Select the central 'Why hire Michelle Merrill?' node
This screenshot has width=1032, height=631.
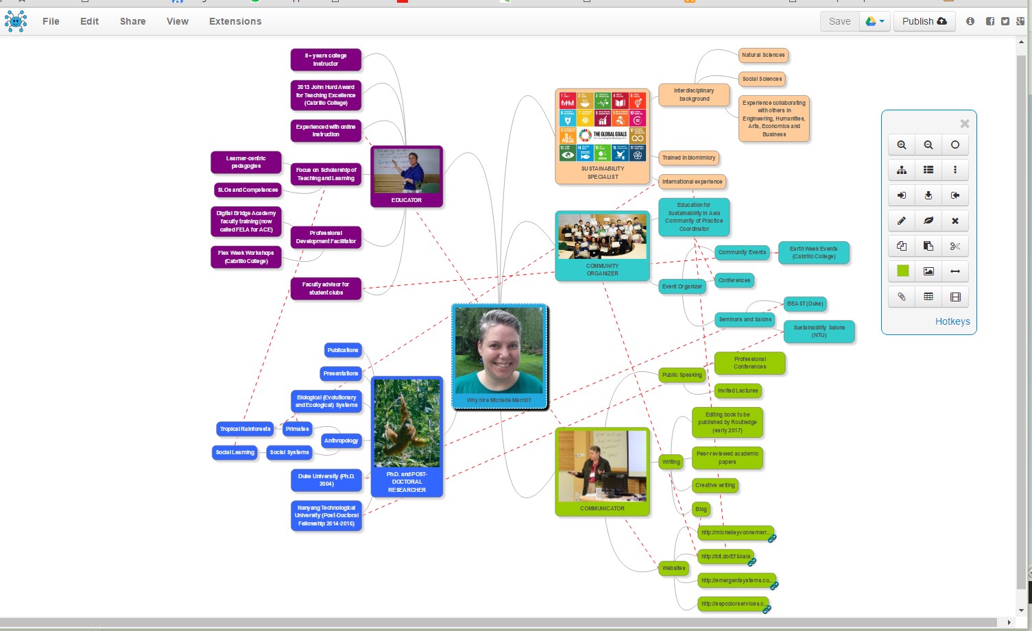coord(499,356)
